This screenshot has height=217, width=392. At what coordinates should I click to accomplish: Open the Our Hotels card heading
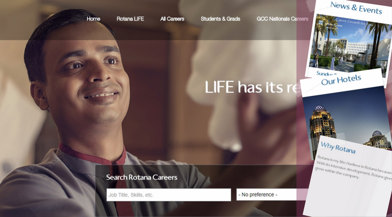pos(341,80)
